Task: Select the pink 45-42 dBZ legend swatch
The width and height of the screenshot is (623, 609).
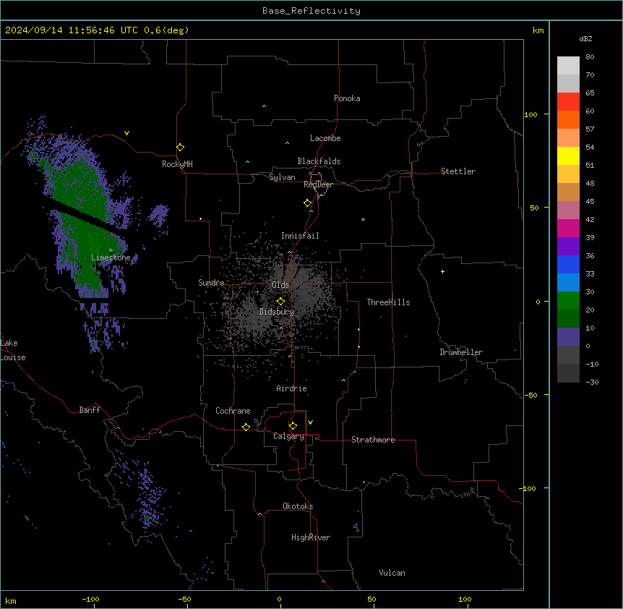Action: (568, 210)
